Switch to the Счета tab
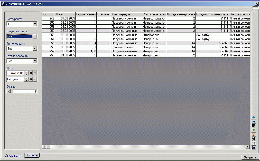Screen dimensions: 260x161 pyautogui.click(x=32, y=155)
